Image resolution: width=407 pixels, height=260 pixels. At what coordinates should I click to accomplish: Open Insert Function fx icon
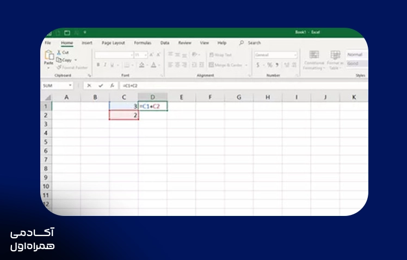(112, 85)
